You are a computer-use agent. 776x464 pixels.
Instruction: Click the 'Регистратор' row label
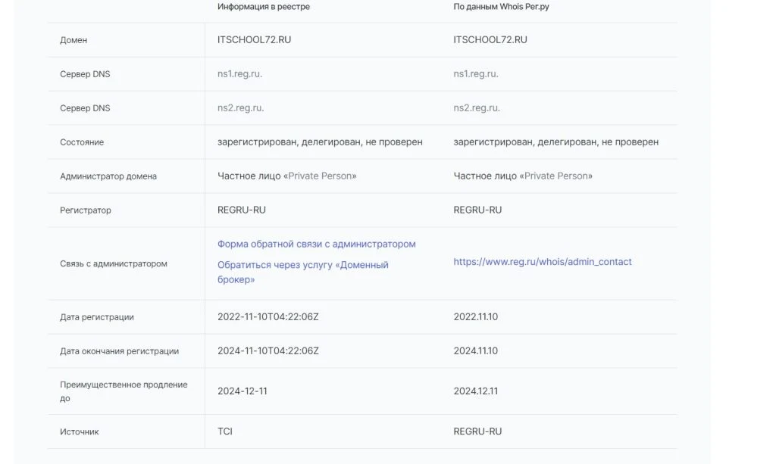pyautogui.click(x=86, y=210)
